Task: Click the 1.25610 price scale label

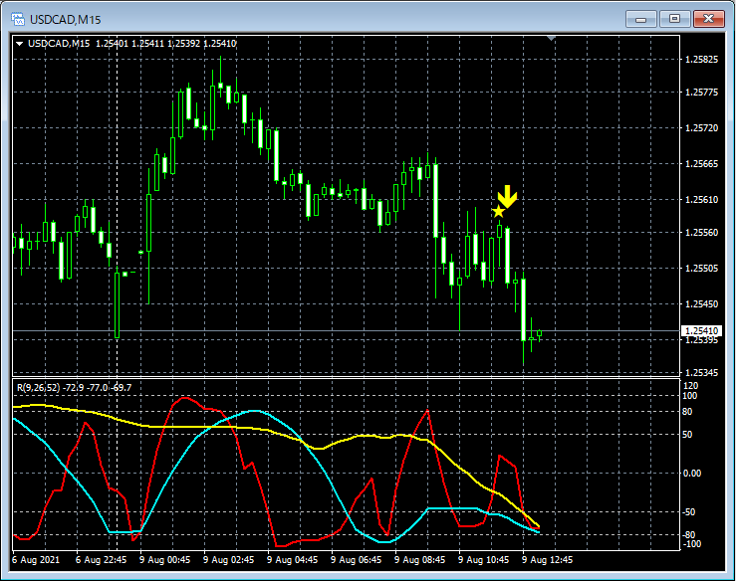Action: coord(701,200)
